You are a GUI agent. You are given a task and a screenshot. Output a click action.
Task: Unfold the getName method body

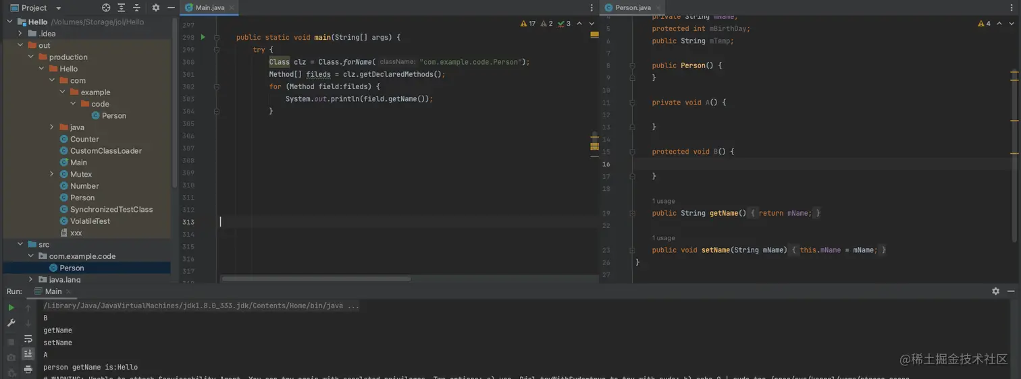pos(633,213)
